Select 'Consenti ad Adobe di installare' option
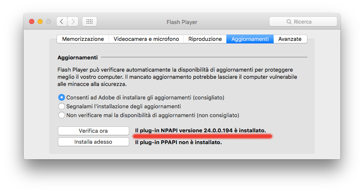The height and width of the screenshot is (193, 364). click(x=62, y=97)
